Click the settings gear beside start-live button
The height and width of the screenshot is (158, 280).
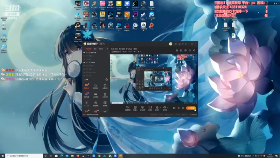183,108
